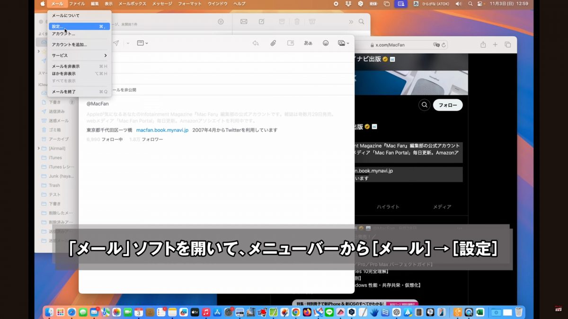Open メールについて in the メール menu
Viewport: 568px width, 319px height.
(80, 16)
